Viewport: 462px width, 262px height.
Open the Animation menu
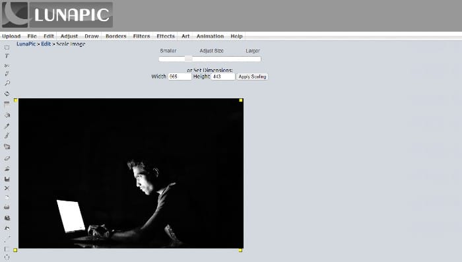(x=210, y=36)
